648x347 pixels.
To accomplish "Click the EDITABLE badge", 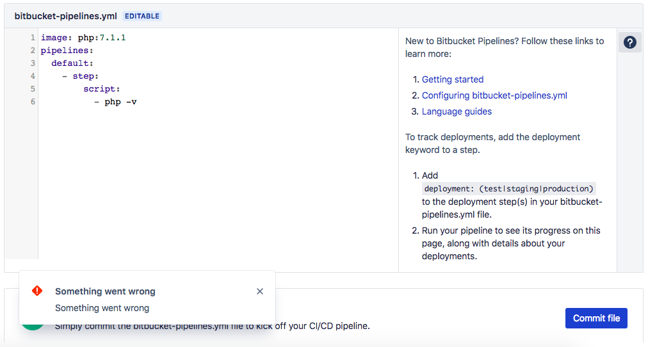I will point(142,16).
